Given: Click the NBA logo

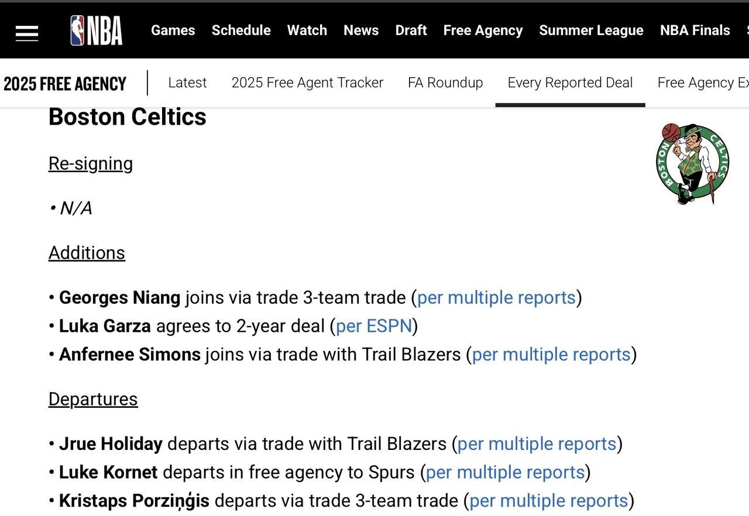Looking at the screenshot, I should [x=97, y=30].
